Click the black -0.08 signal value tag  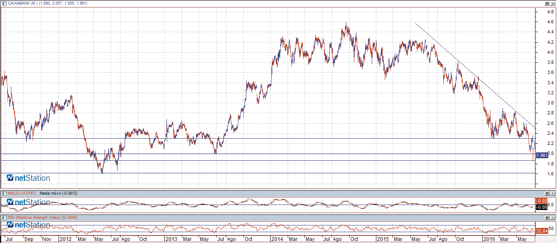point(542,207)
